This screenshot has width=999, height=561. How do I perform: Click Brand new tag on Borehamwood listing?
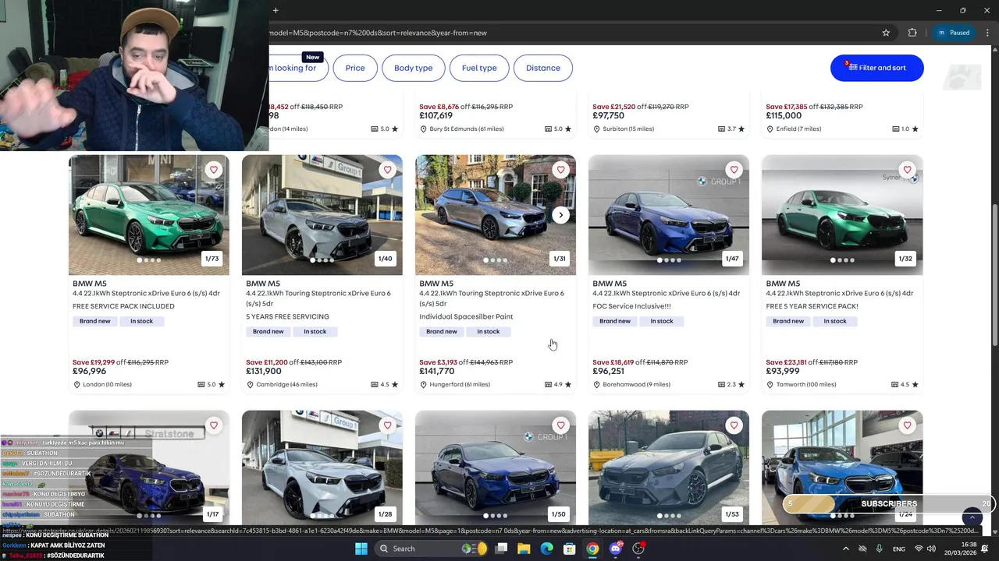615,321
